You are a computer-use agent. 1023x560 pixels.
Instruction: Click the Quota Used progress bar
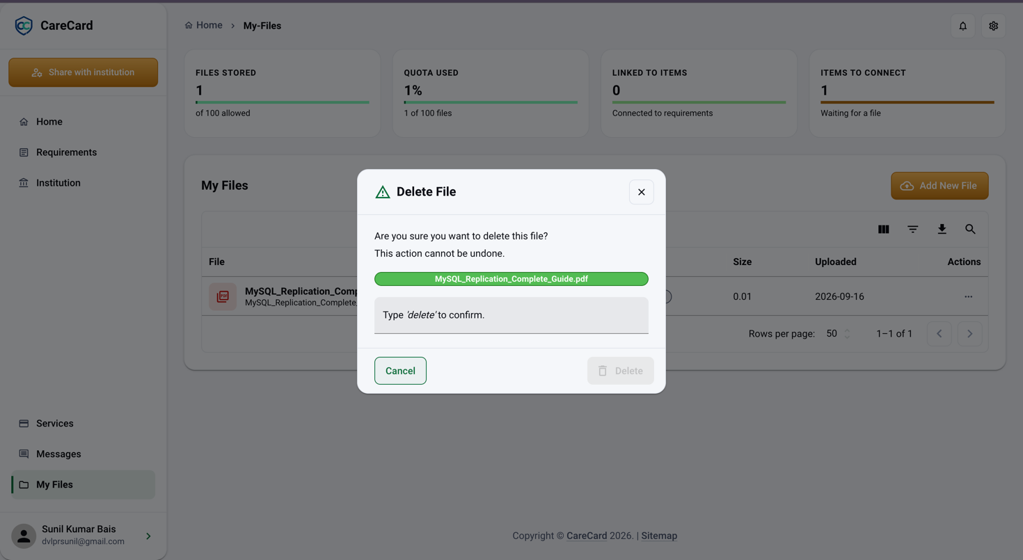click(491, 102)
